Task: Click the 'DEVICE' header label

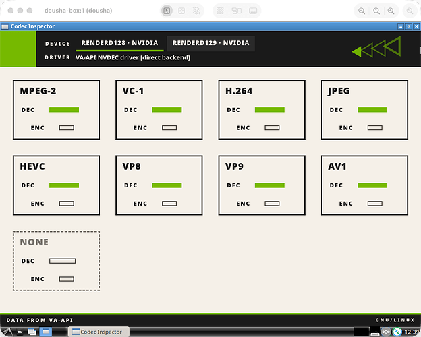Action: pos(57,44)
